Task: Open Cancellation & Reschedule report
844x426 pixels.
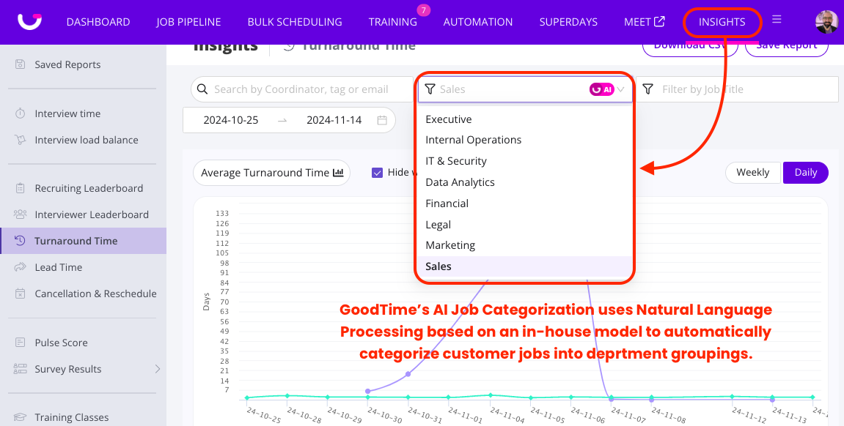Action: click(x=96, y=294)
